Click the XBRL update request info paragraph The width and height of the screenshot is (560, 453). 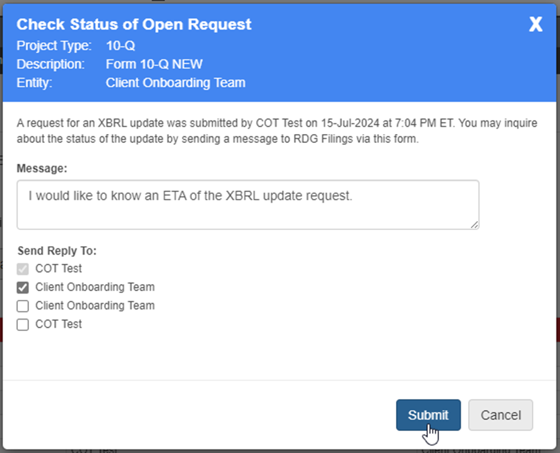coord(277,130)
